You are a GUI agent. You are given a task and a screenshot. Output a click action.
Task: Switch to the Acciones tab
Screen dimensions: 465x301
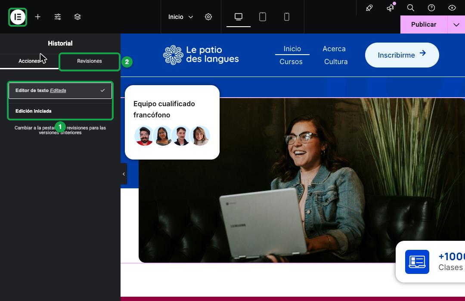[x=29, y=61]
